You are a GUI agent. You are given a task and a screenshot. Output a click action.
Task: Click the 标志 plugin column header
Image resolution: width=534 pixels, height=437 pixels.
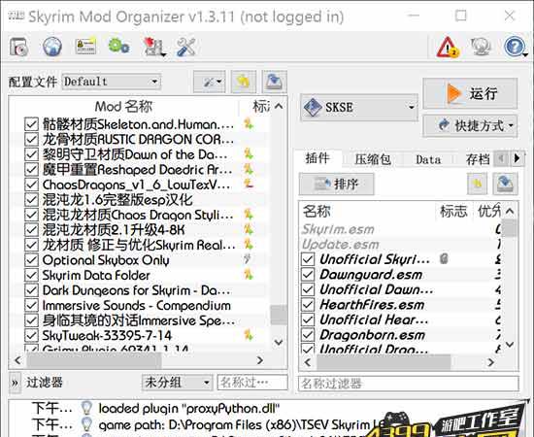[x=453, y=211]
